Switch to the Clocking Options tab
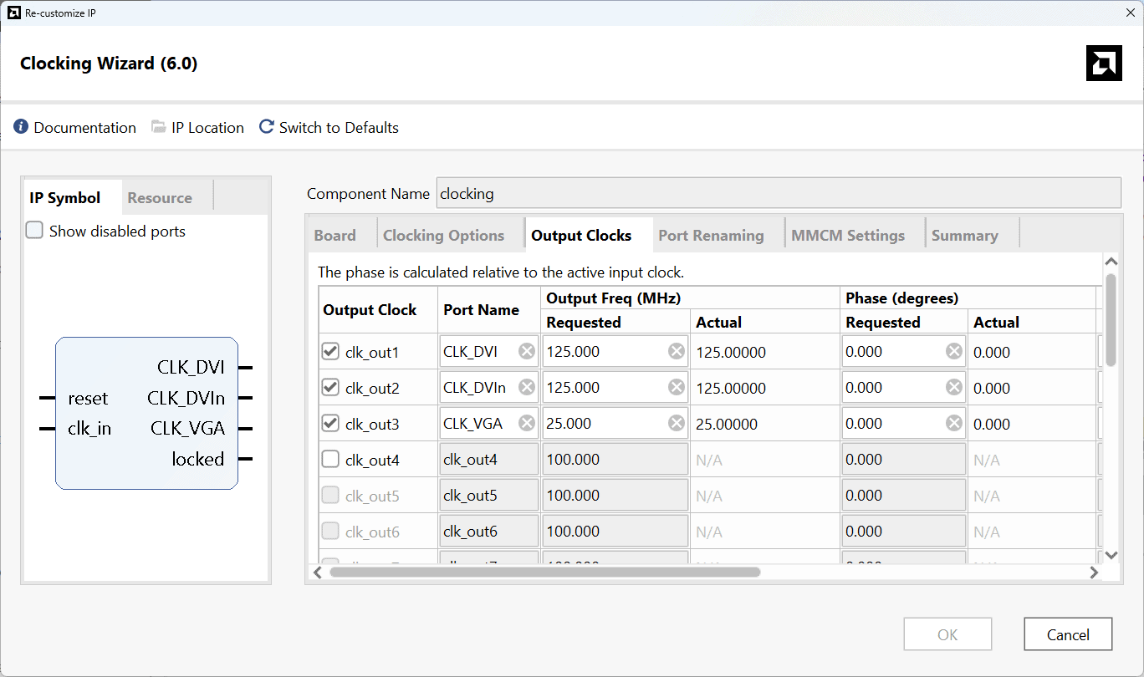1144x677 pixels. point(443,236)
